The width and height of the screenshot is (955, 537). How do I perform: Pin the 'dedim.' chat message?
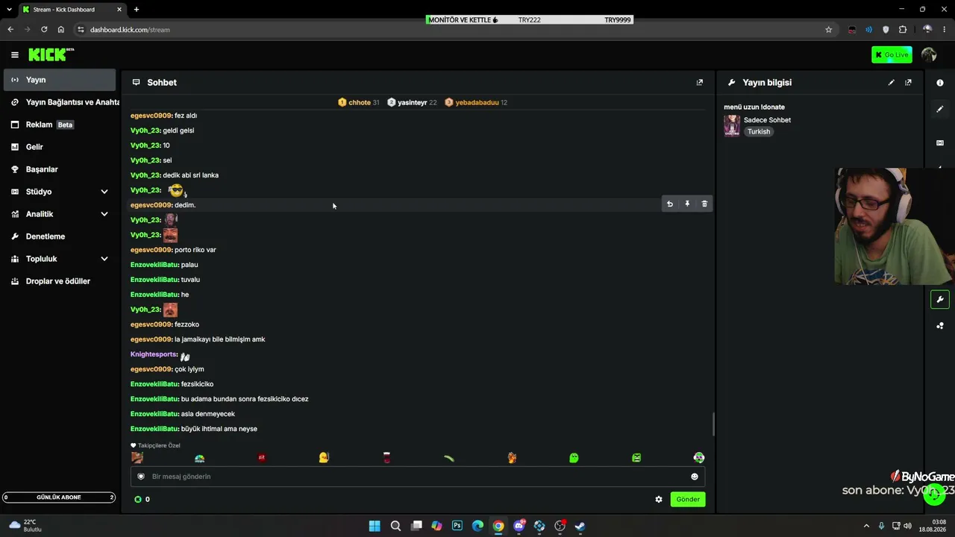(687, 204)
